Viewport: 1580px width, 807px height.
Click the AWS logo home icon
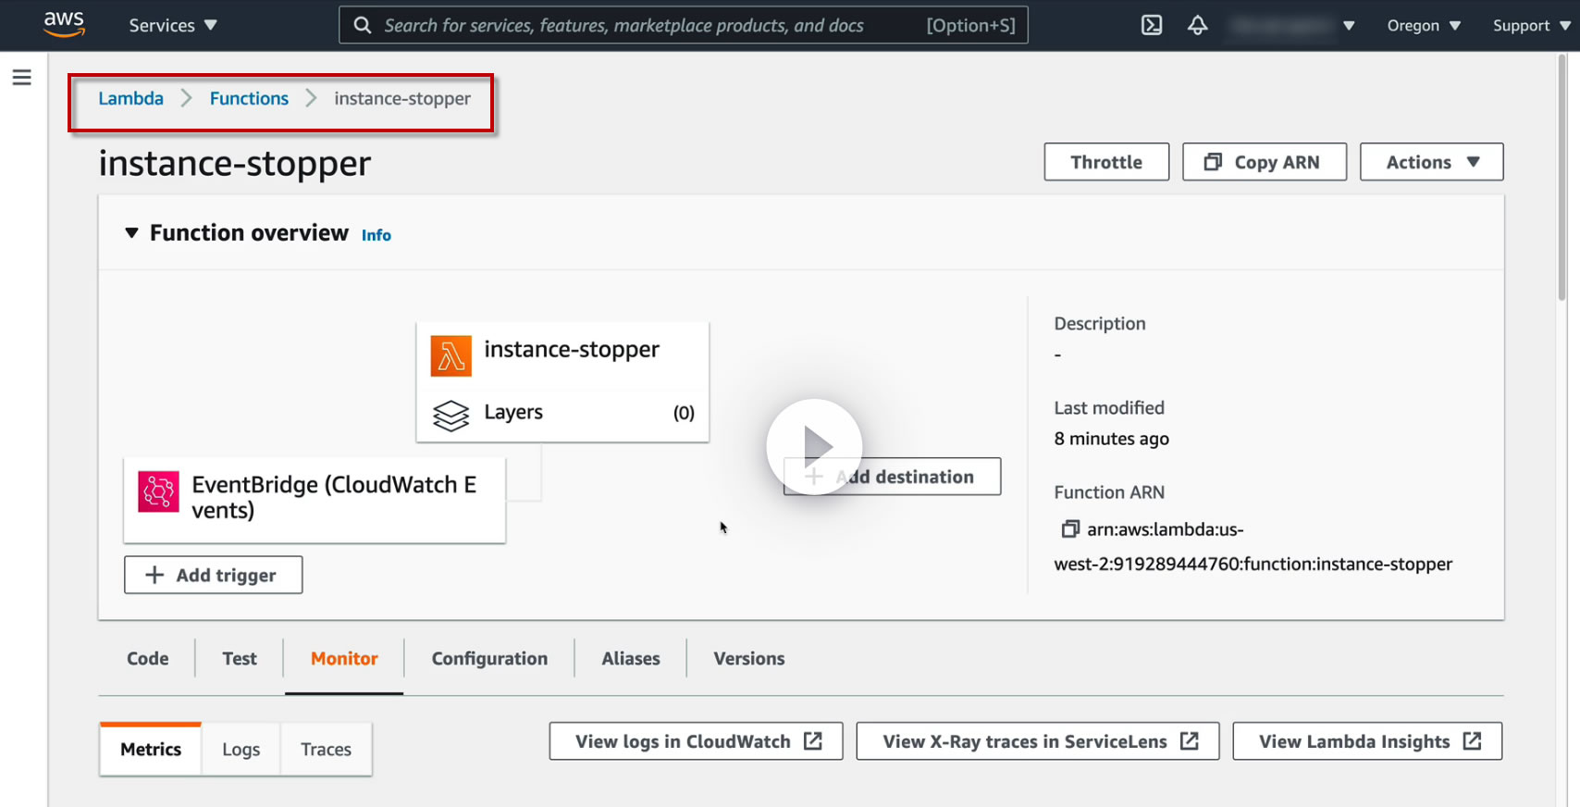pyautogui.click(x=64, y=24)
